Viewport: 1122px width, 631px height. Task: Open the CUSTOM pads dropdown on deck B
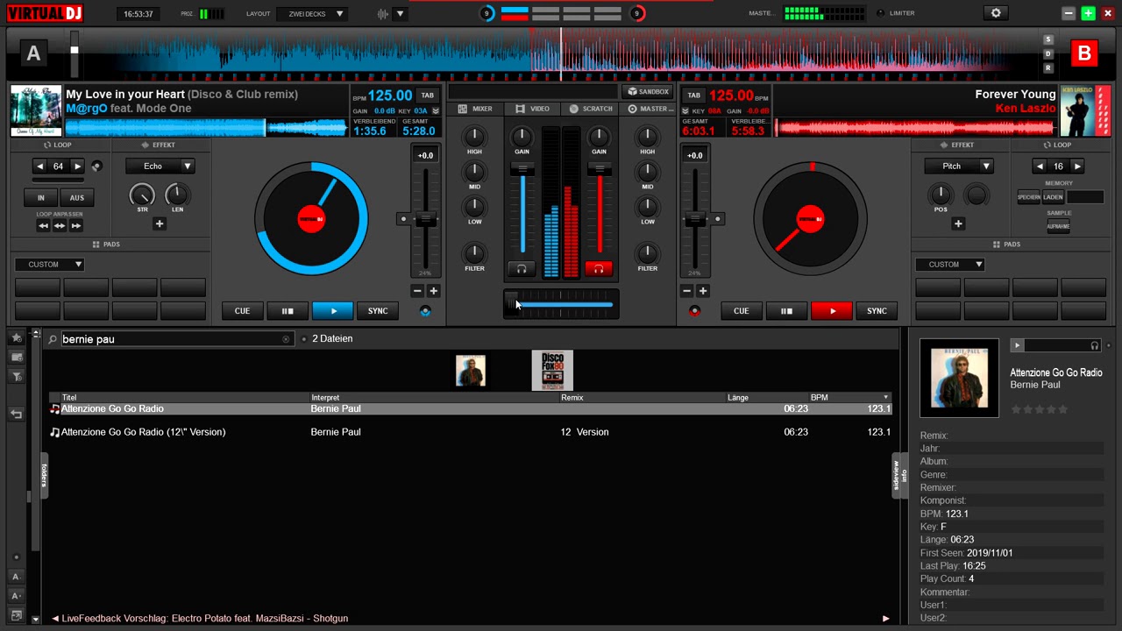[x=950, y=264]
